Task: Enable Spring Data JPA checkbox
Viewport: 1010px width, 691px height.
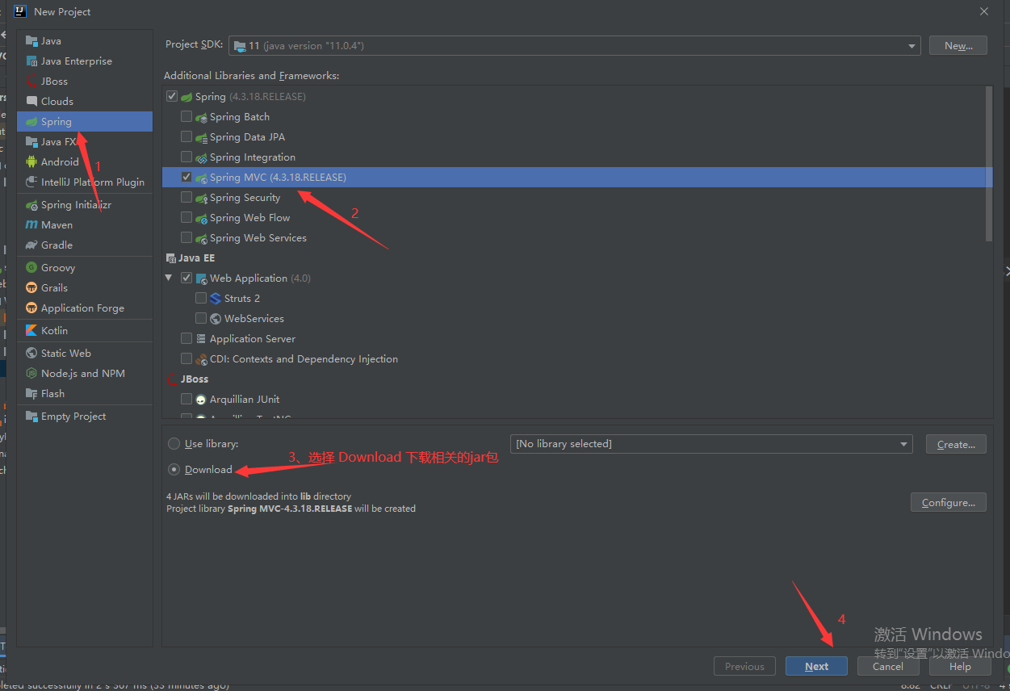Action: pyautogui.click(x=186, y=137)
